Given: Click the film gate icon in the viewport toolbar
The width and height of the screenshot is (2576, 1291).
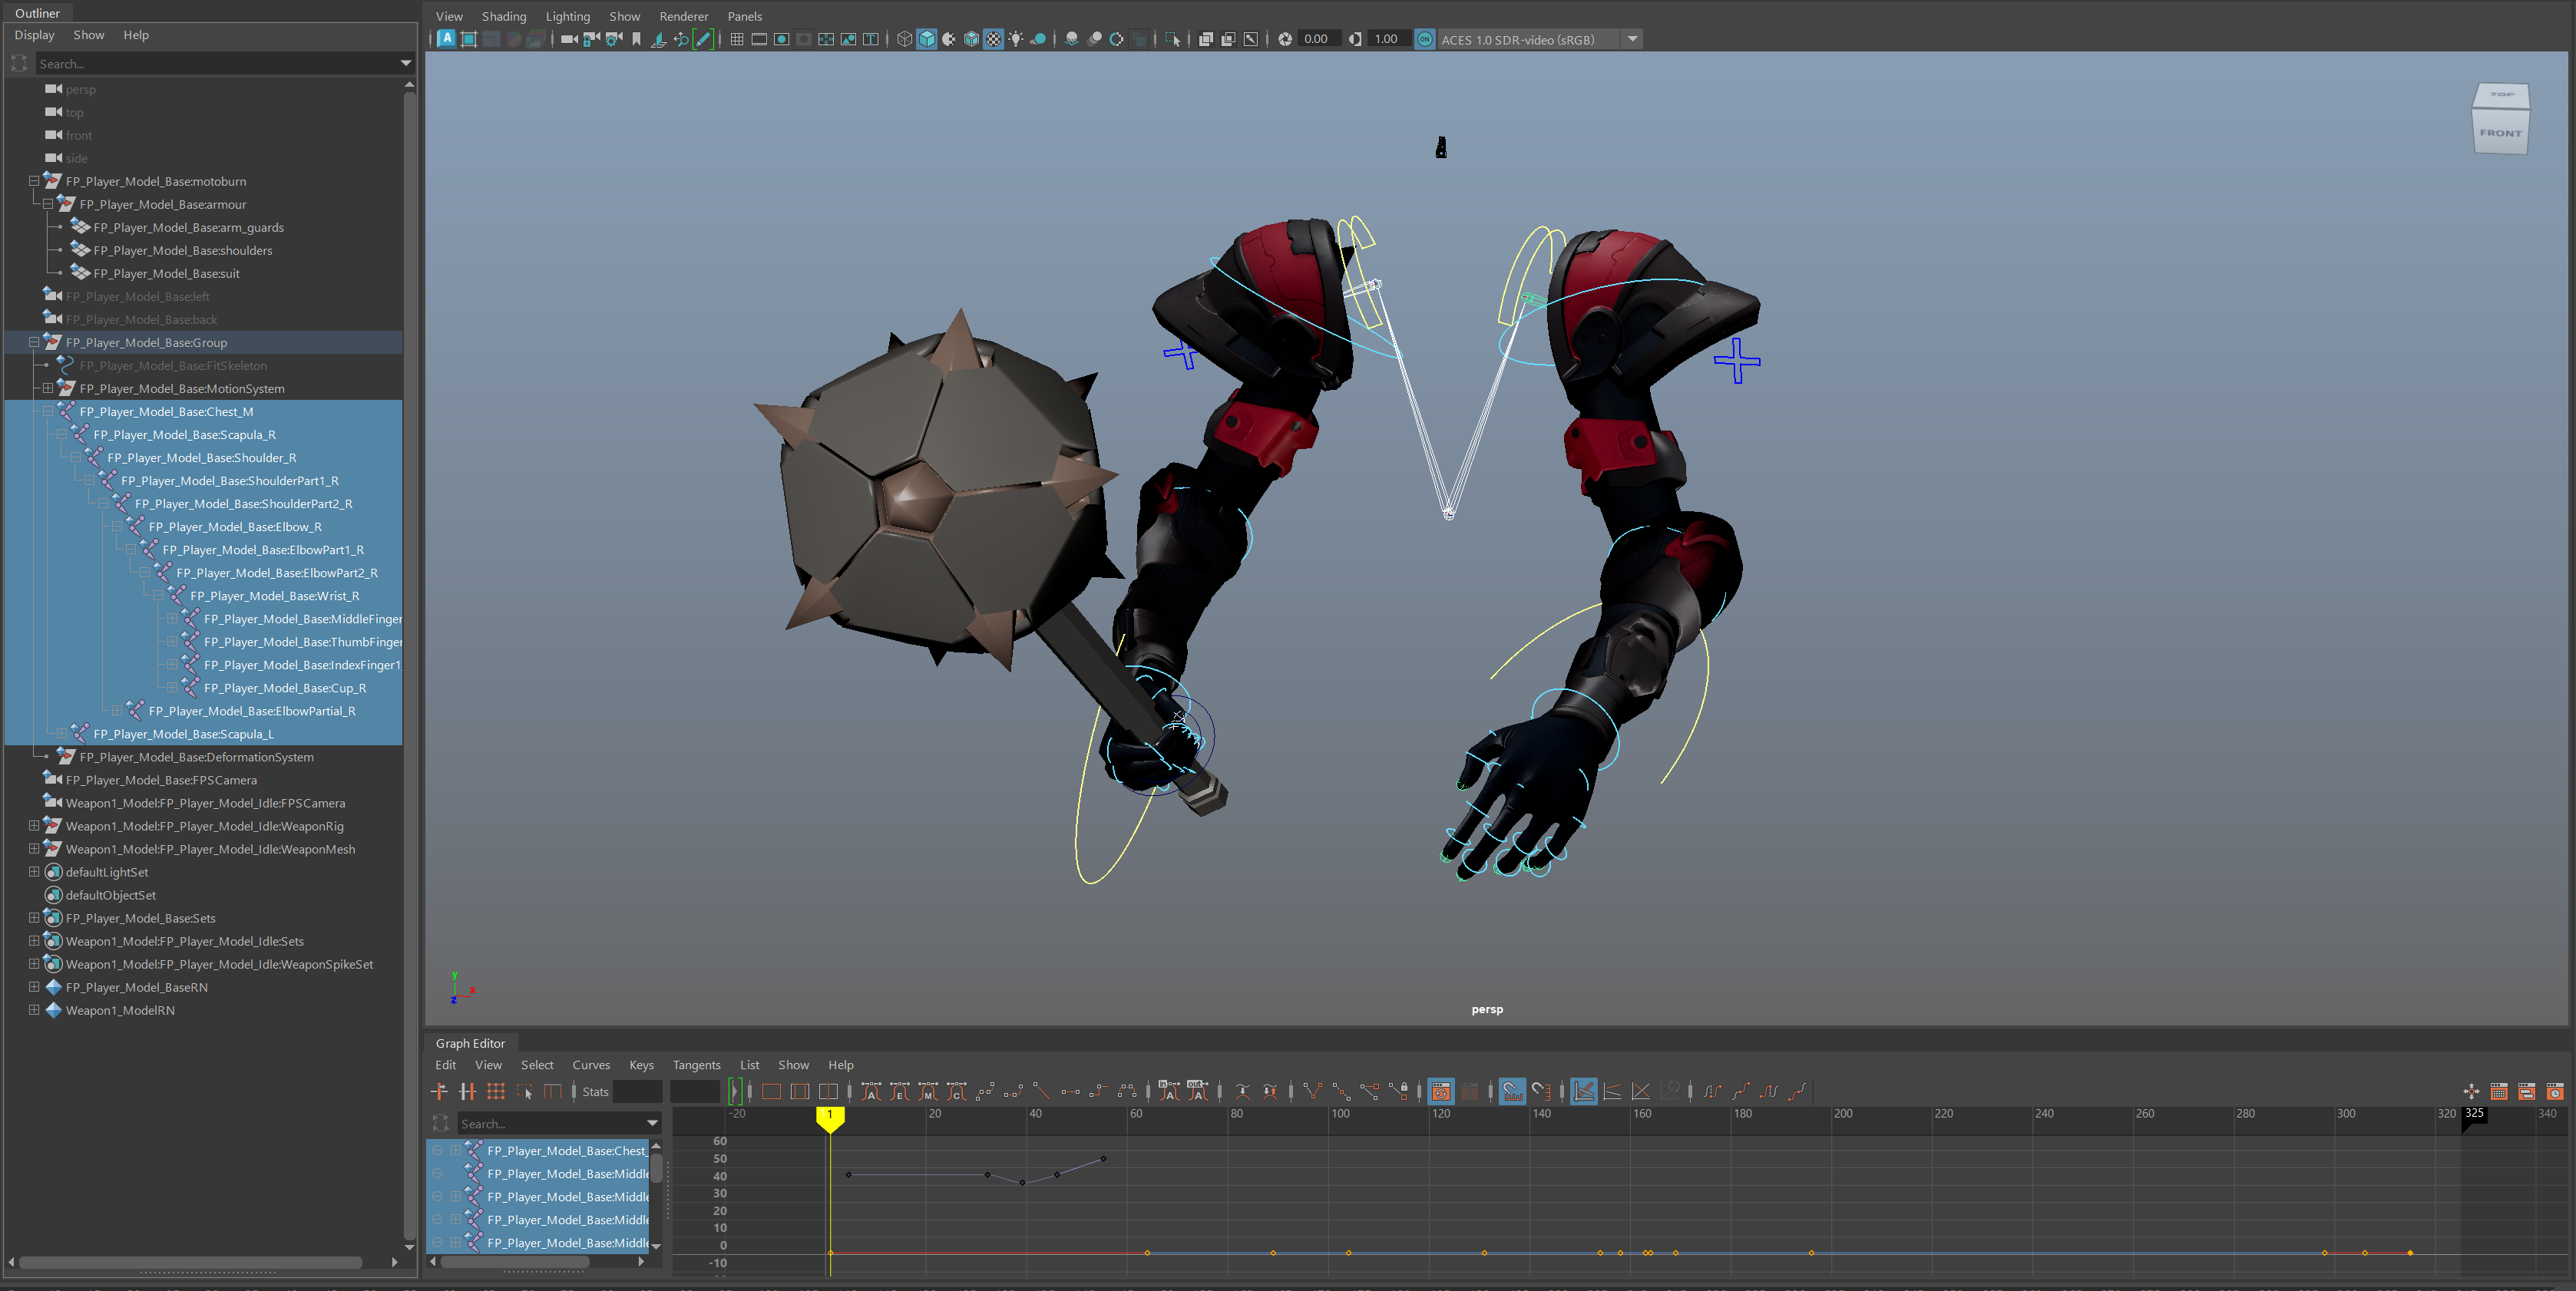Looking at the screenshot, I should pyautogui.click(x=759, y=40).
